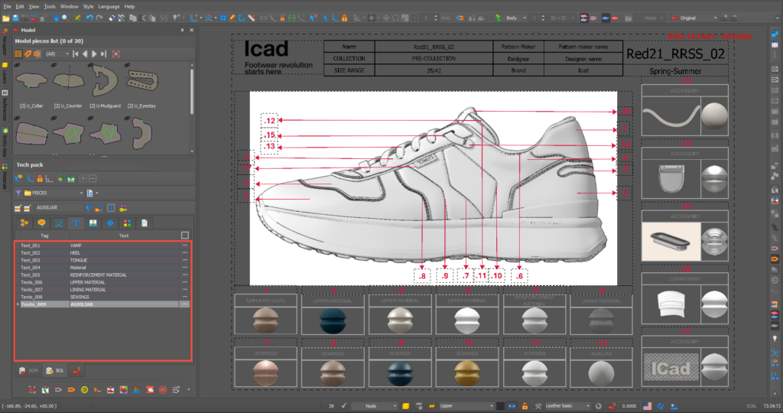783x413 pixels.
Task: Click the speech bubble tab icon
Action: (41, 223)
